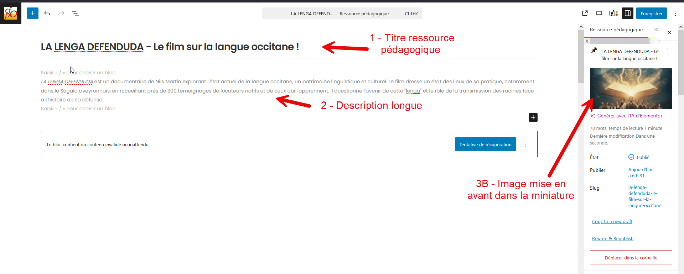The image size is (684, 274).
Task: Close the settings sidebar
Action: (669, 32)
